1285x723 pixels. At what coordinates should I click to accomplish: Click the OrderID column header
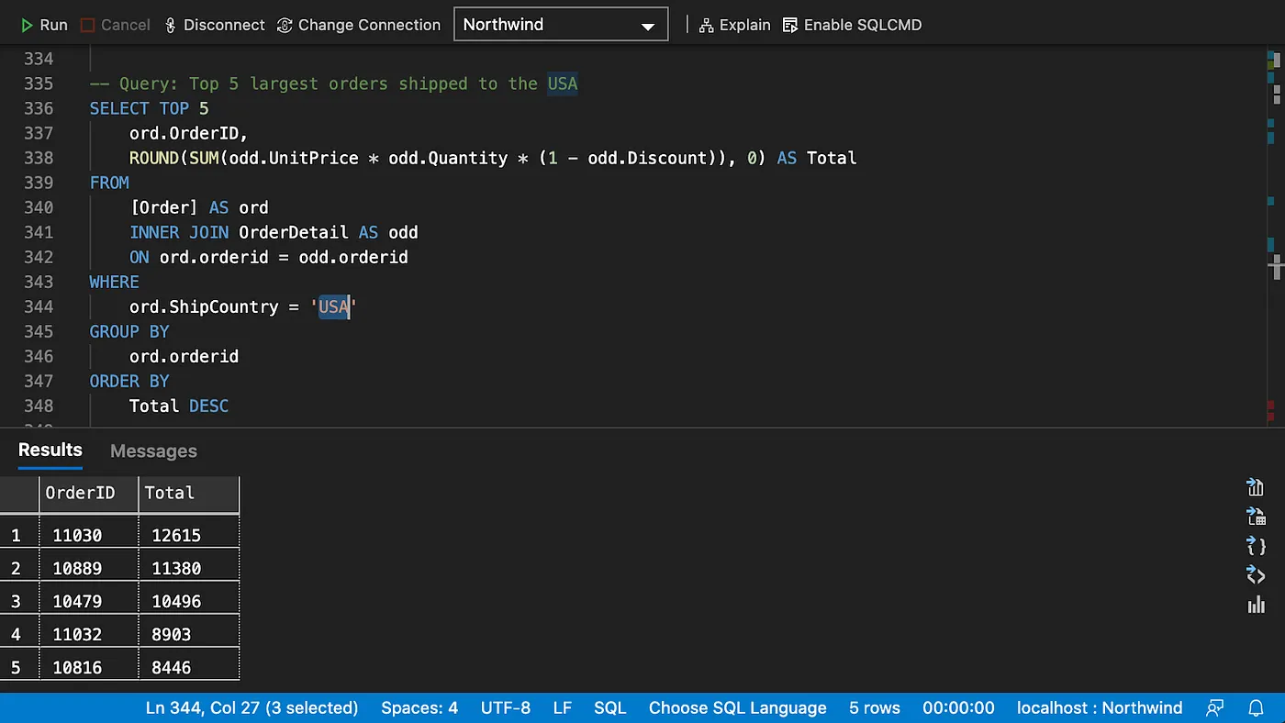[x=89, y=494]
